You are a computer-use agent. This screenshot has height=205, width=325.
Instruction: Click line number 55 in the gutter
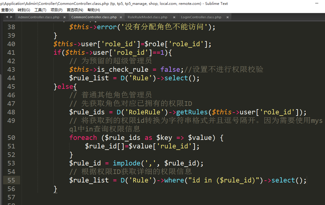11,180
